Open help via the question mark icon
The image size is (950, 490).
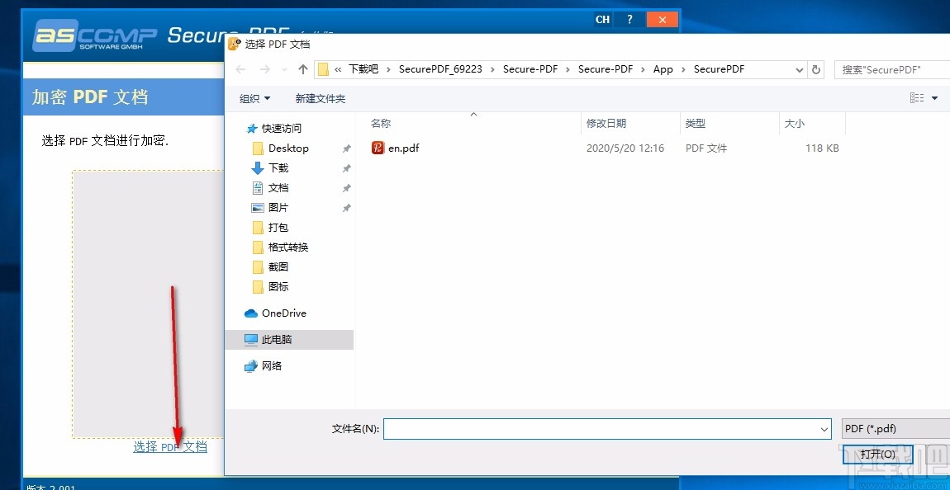pos(629,18)
